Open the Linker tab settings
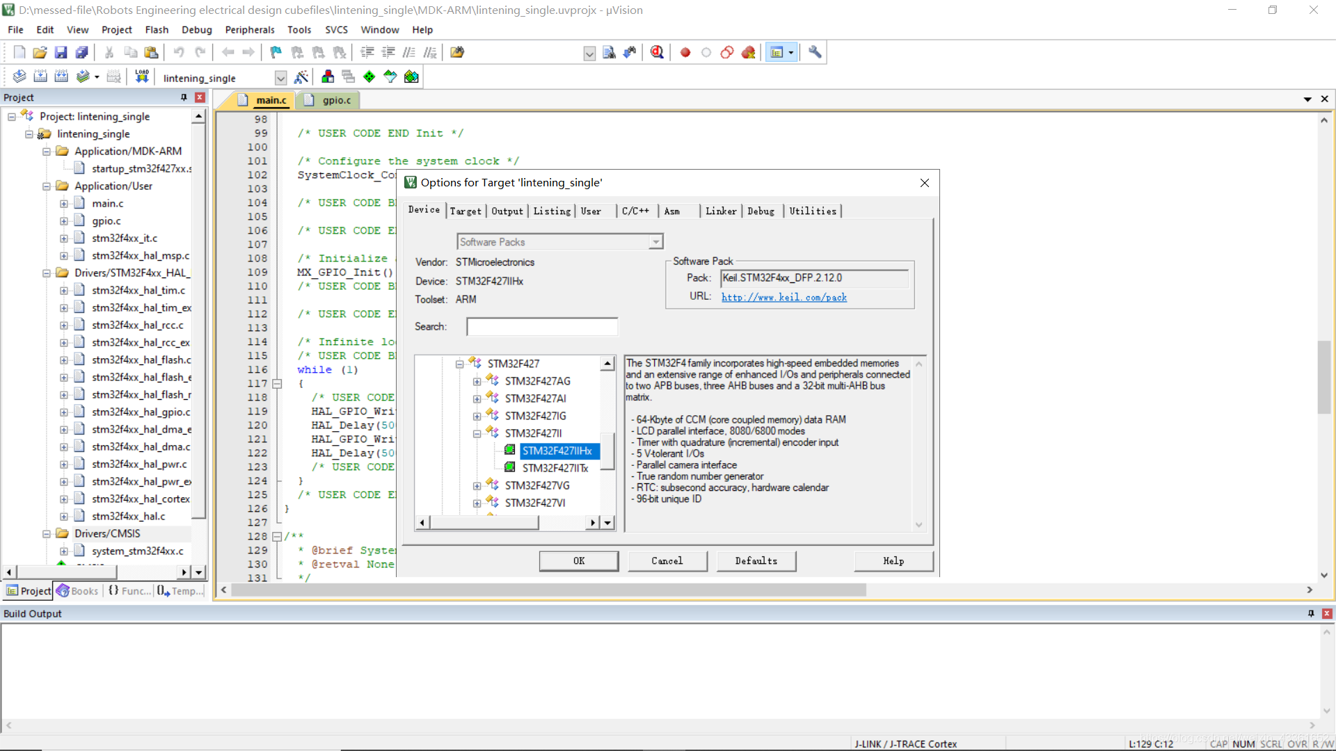1336x751 pixels. click(721, 211)
